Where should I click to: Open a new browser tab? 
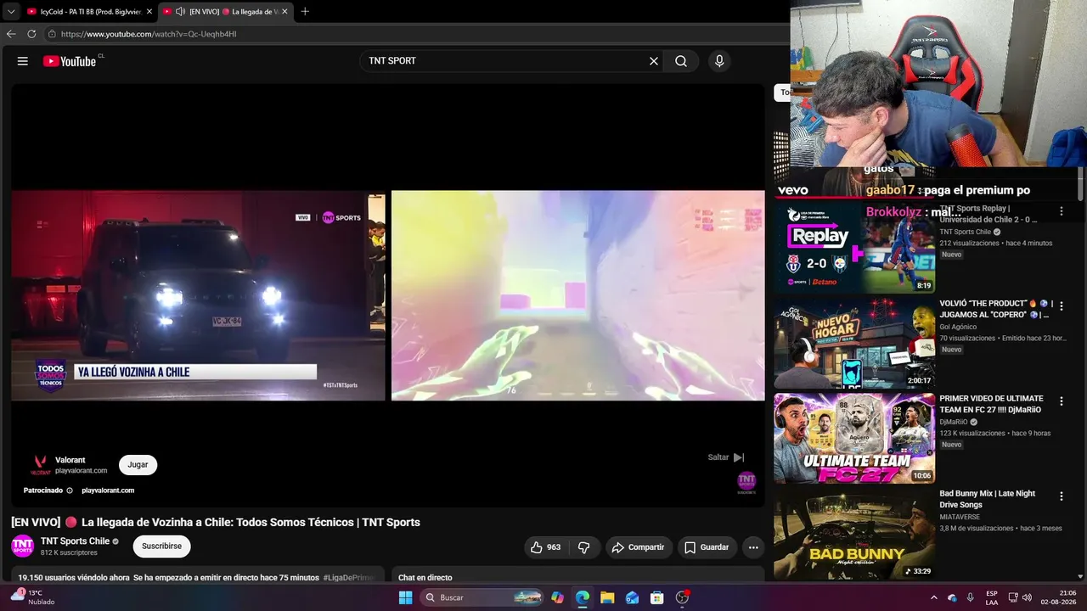(305, 12)
